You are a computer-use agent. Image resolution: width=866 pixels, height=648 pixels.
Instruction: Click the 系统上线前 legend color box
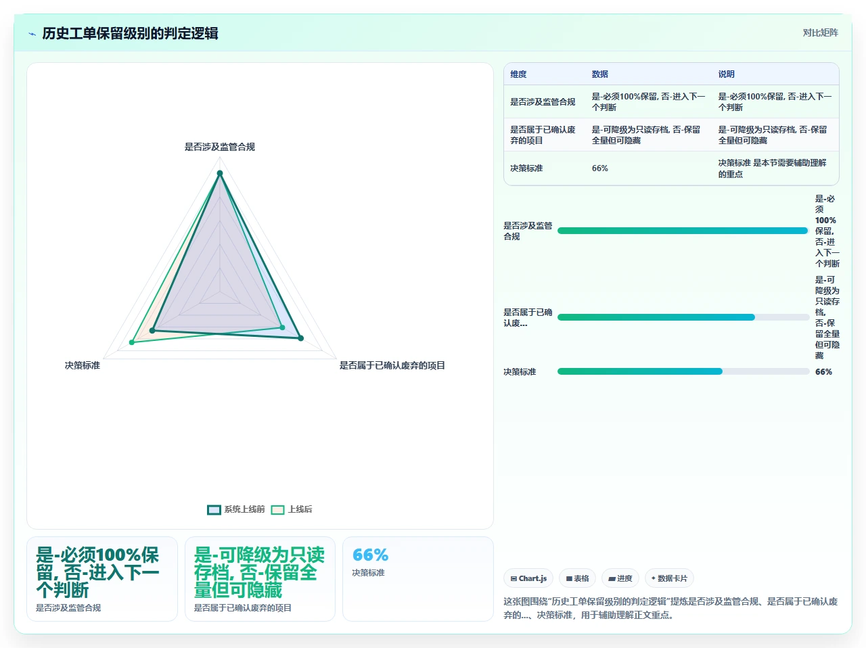tap(214, 509)
